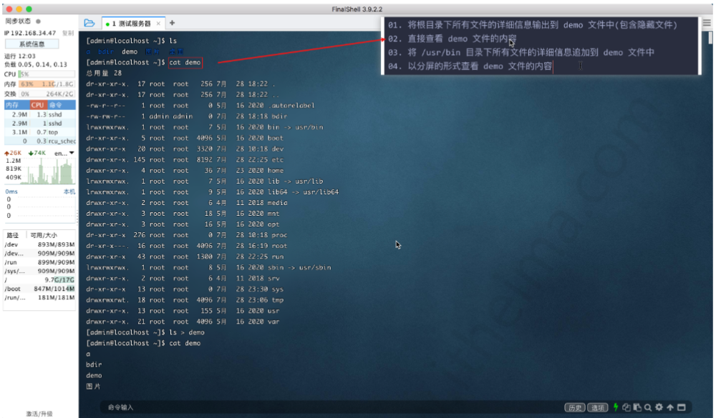Click the macOS red close button

[9, 9]
